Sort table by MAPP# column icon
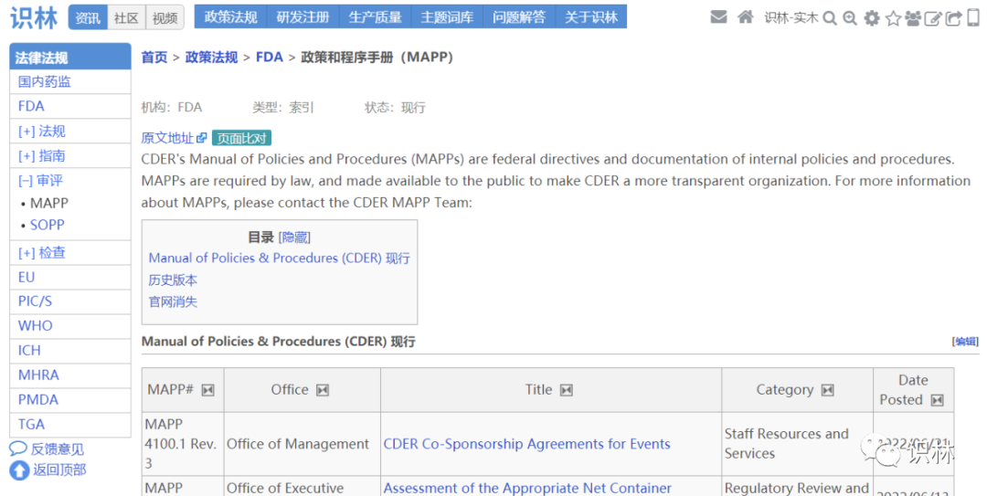Viewport: 987px width, 496px height. (207, 390)
